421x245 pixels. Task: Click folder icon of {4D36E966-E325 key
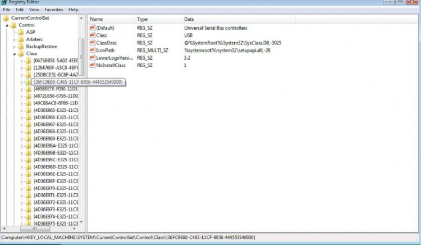pyautogui.click(x=29, y=117)
